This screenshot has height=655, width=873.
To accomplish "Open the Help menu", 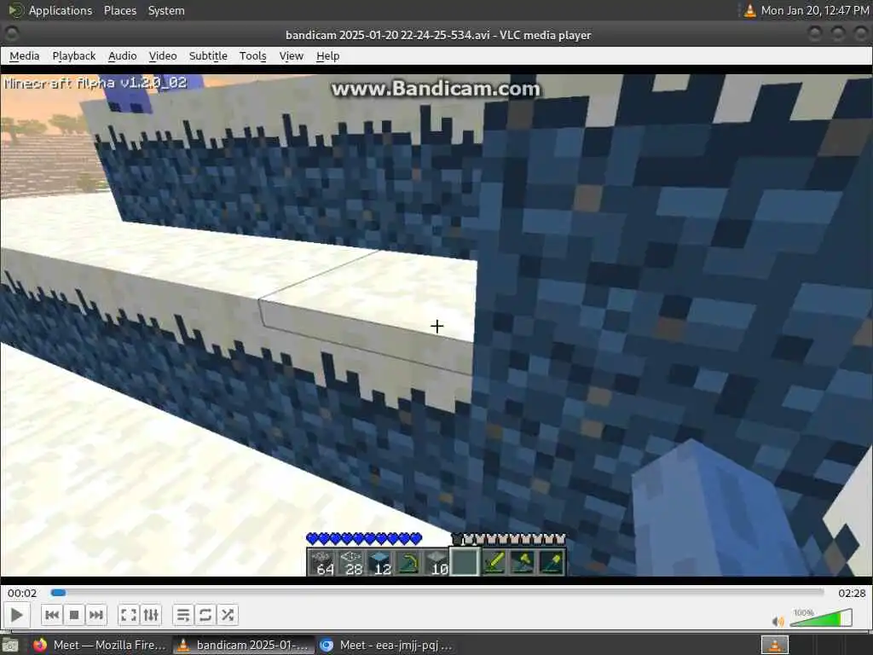I will tap(328, 55).
